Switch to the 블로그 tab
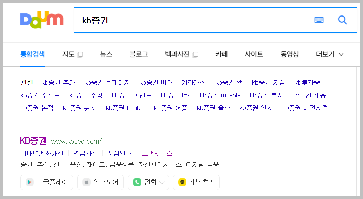Screen dimensions: 363x199 (x=139, y=54)
